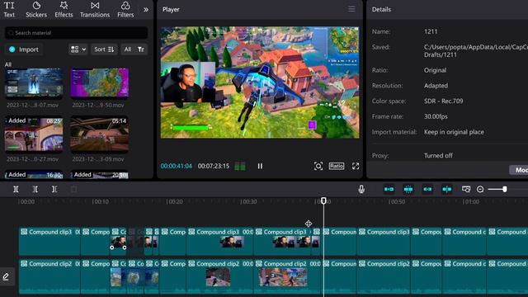Click the value Keep in original place
Screen dimensions: 528x297
[x=454, y=132]
